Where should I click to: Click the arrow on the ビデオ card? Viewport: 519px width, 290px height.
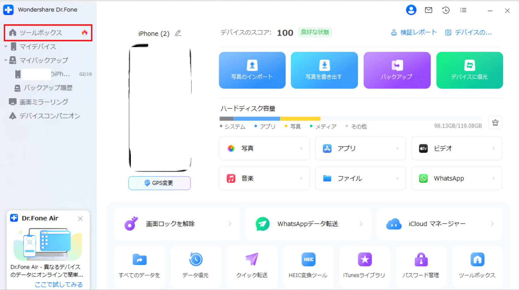tap(494, 148)
